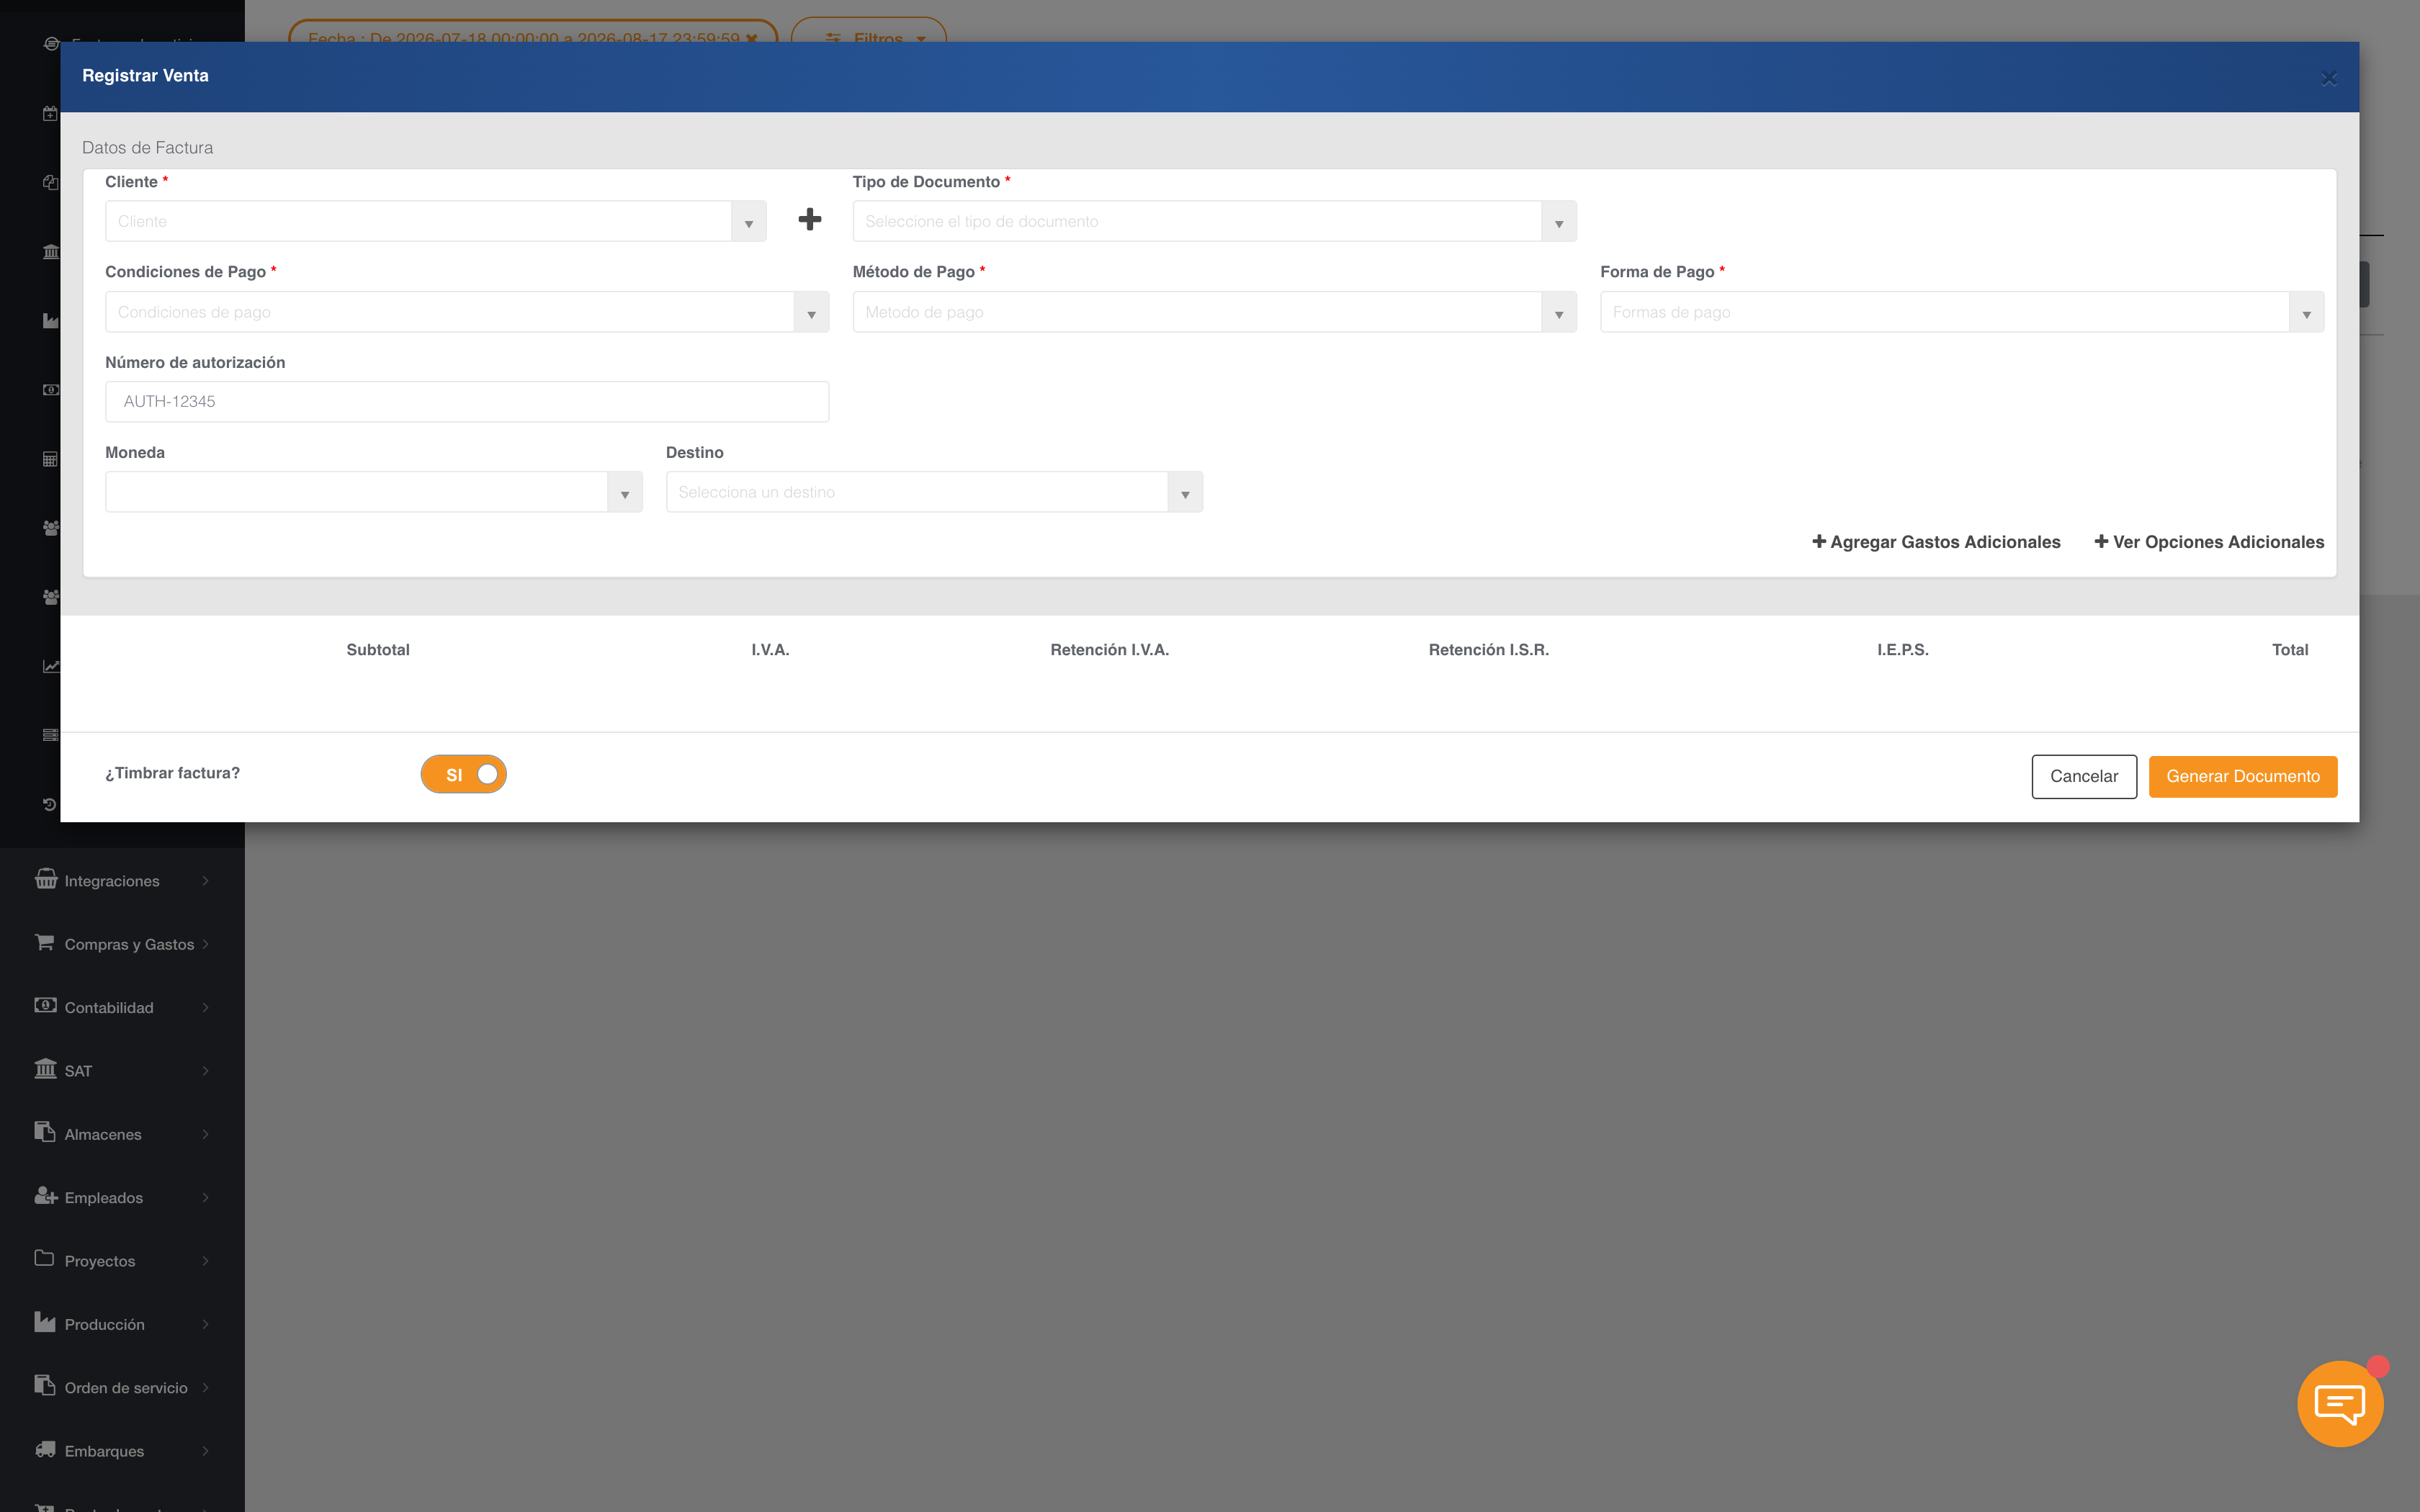Click the Compras y Gastos cart icon
The width and height of the screenshot is (2420, 1512).
click(45, 942)
